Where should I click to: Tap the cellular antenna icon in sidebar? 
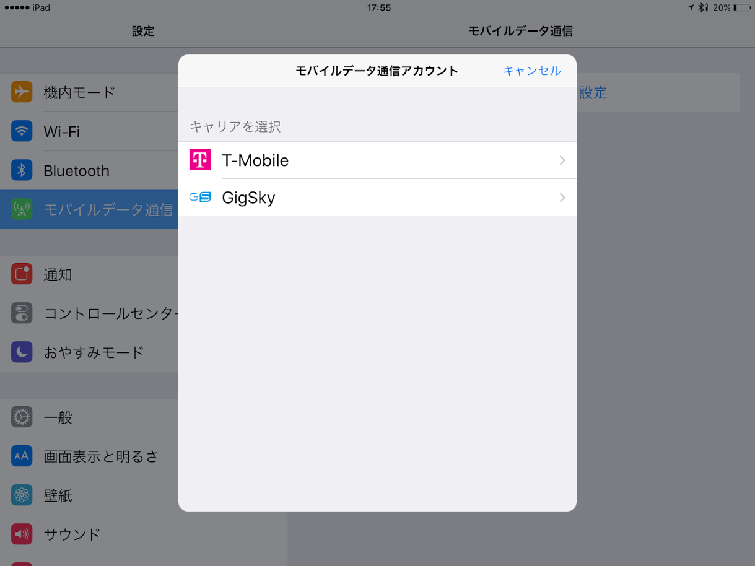[22, 209]
